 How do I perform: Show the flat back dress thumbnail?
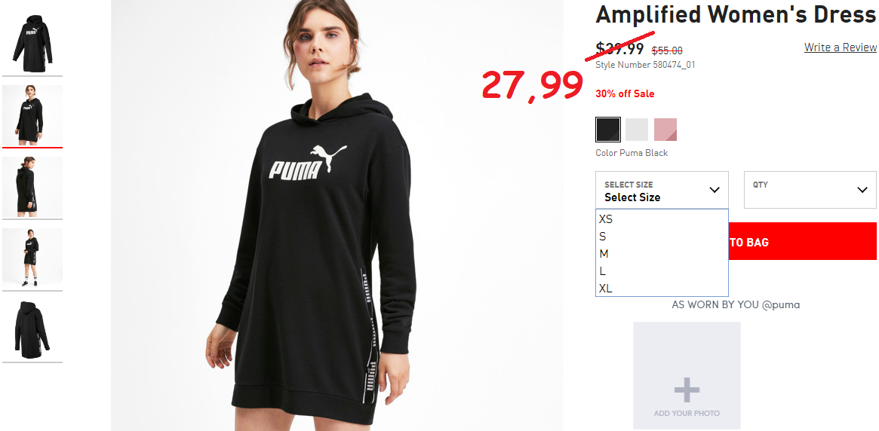click(32, 330)
